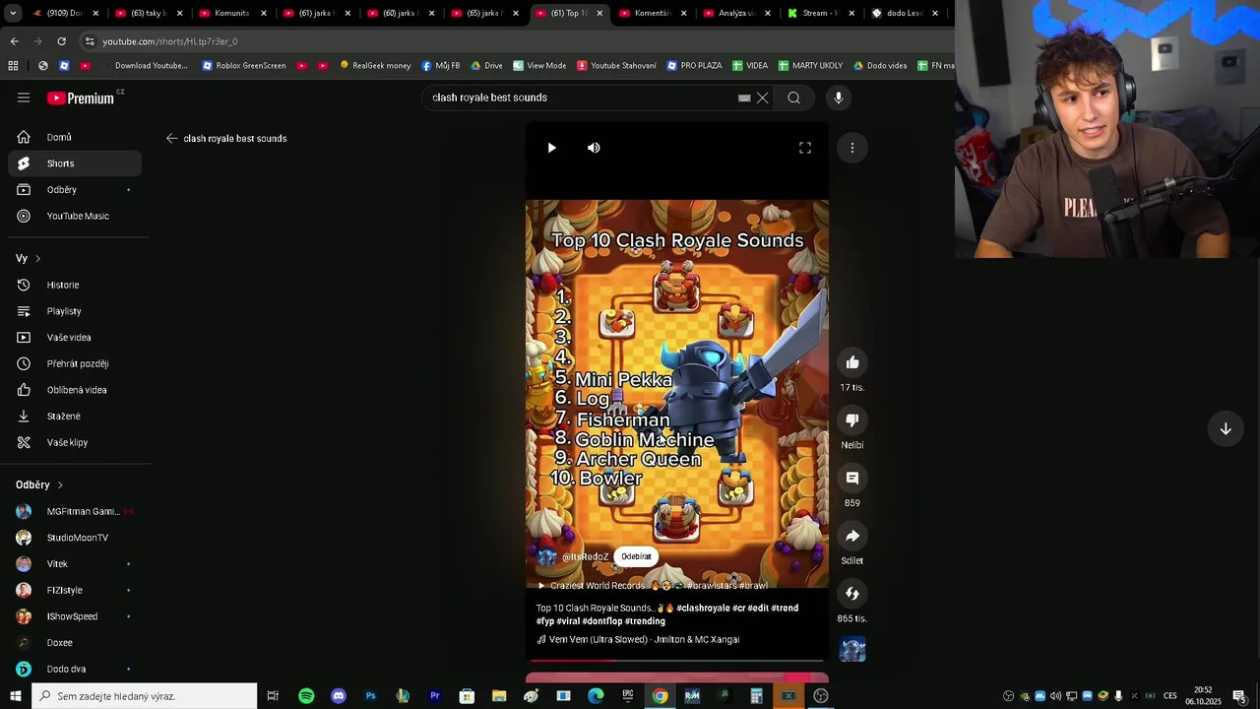Go back in browser history

pos(14,41)
